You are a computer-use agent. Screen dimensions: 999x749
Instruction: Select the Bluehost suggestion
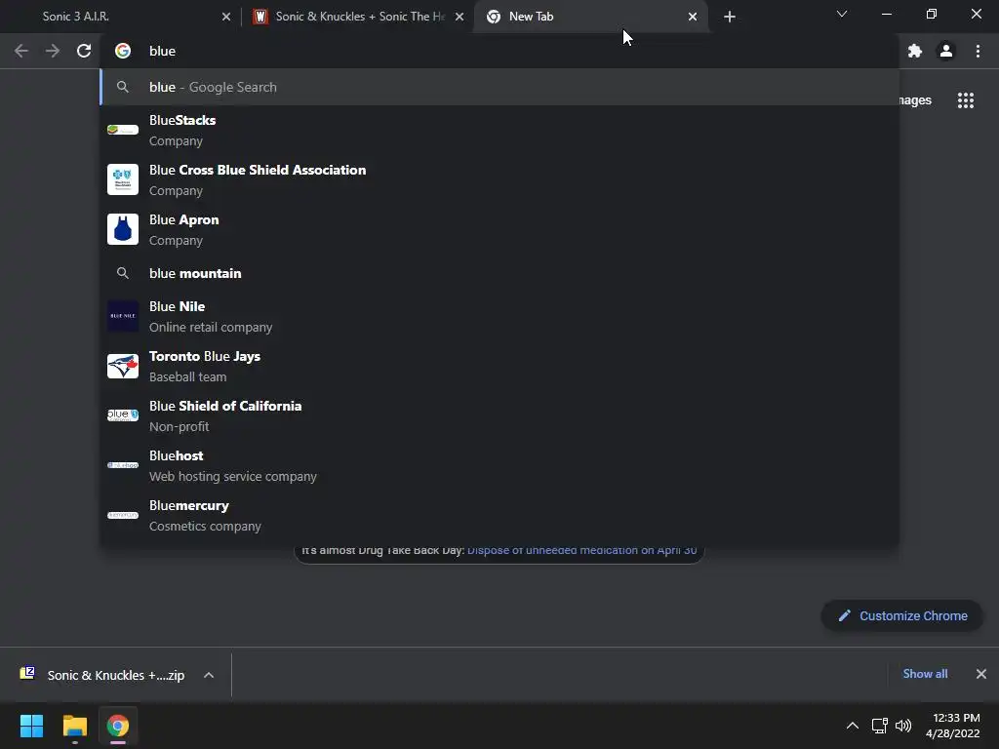pyautogui.click(x=499, y=465)
